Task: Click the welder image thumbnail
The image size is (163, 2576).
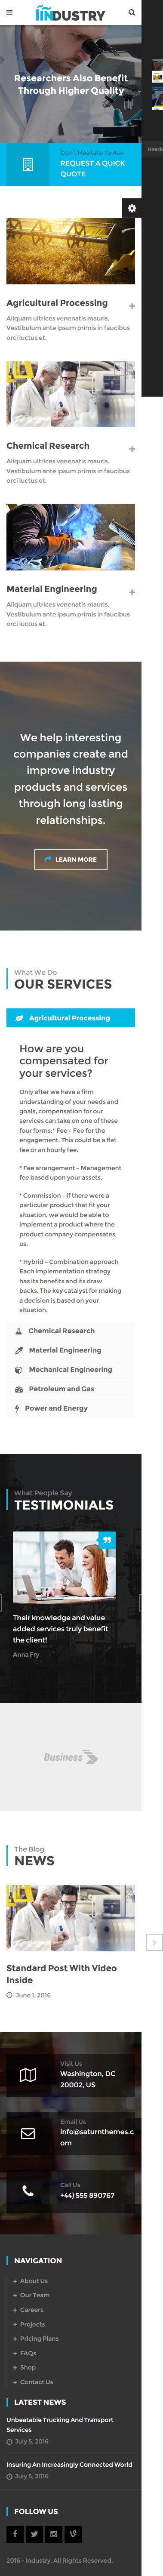Action: point(70,537)
